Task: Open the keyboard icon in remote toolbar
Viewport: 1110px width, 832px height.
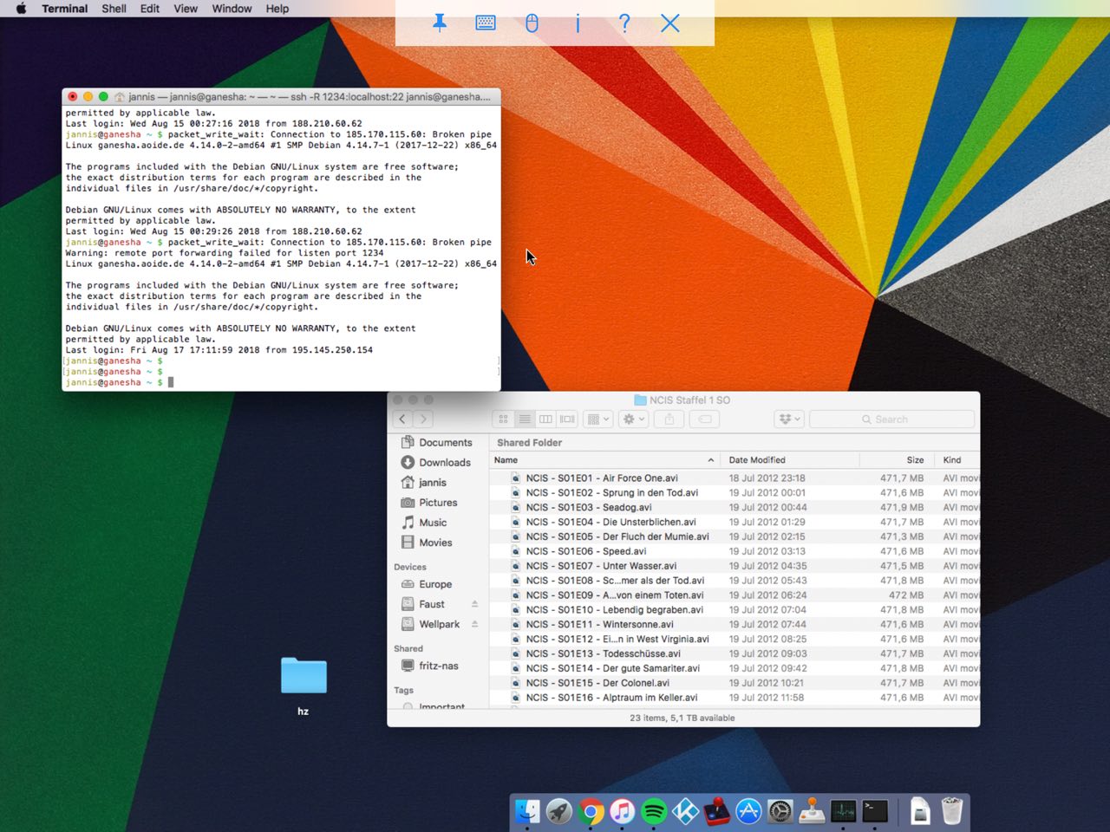Action: point(486,23)
